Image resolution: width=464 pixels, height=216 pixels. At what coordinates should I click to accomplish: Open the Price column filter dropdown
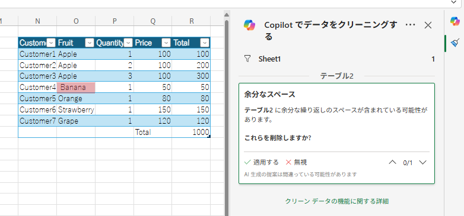(167, 43)
